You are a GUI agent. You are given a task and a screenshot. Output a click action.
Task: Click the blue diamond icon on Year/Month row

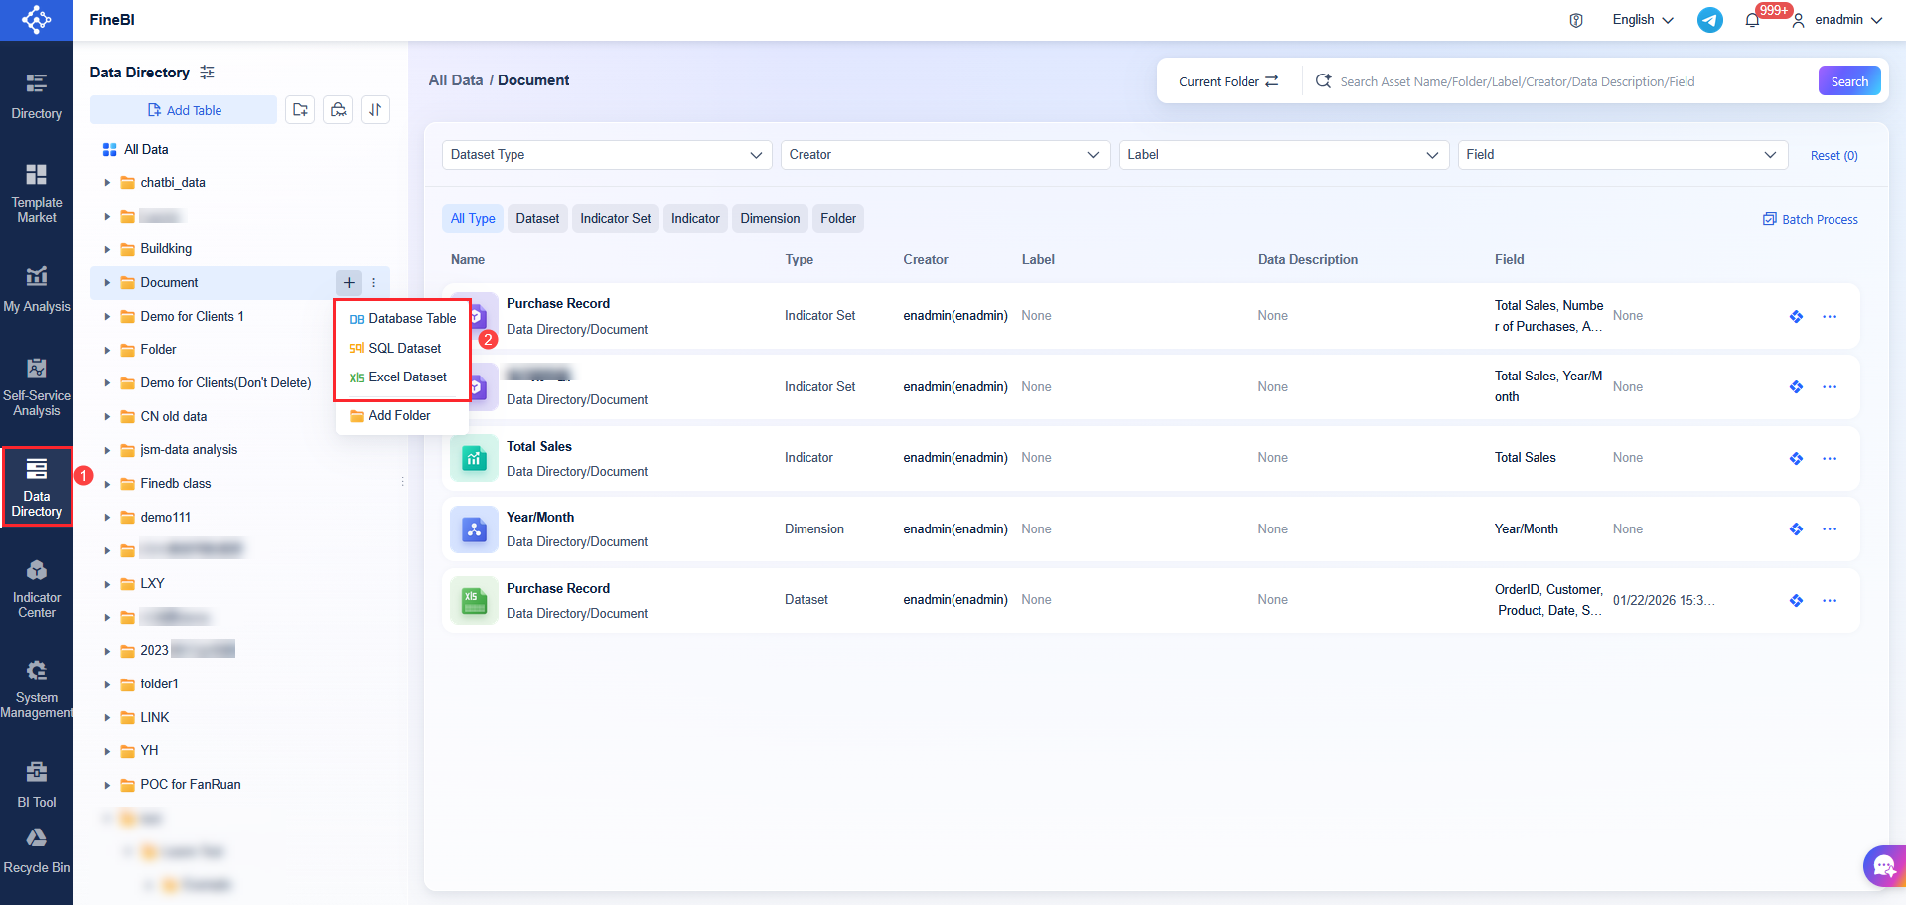1796,529
